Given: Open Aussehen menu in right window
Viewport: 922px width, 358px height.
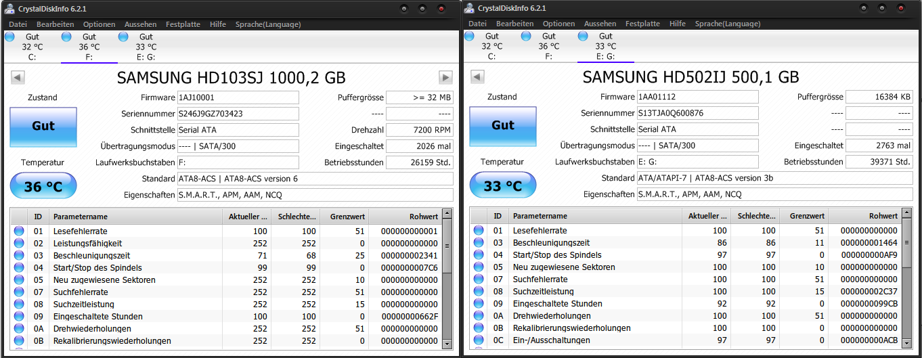Looking at the screenshot, I should (x=600, y=24).
